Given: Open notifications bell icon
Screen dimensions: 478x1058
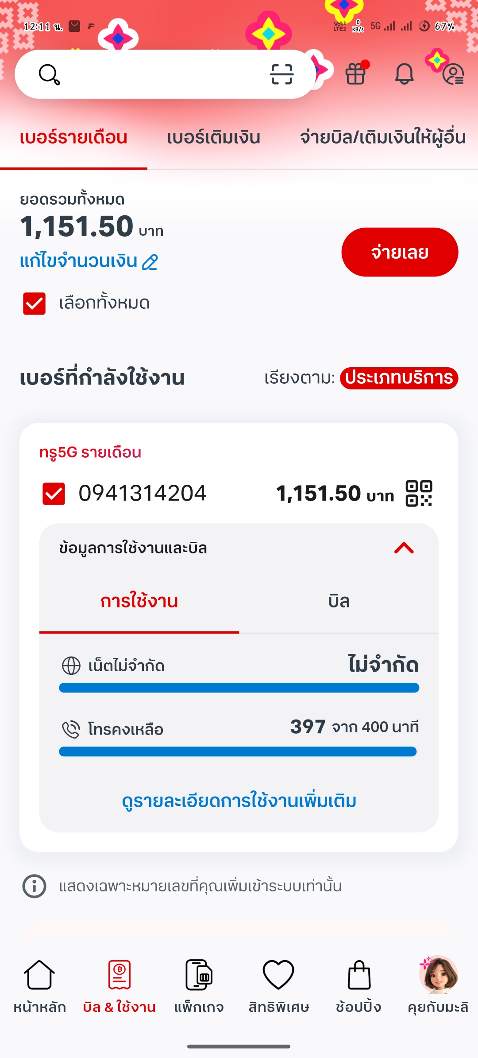Looking at the screenshot, I should click(404, 74).
